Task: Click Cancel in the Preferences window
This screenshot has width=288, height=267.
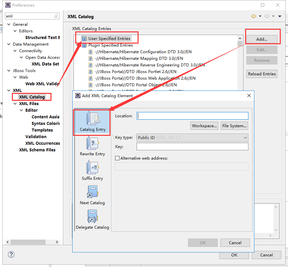Action: click(x=267, y=255)
